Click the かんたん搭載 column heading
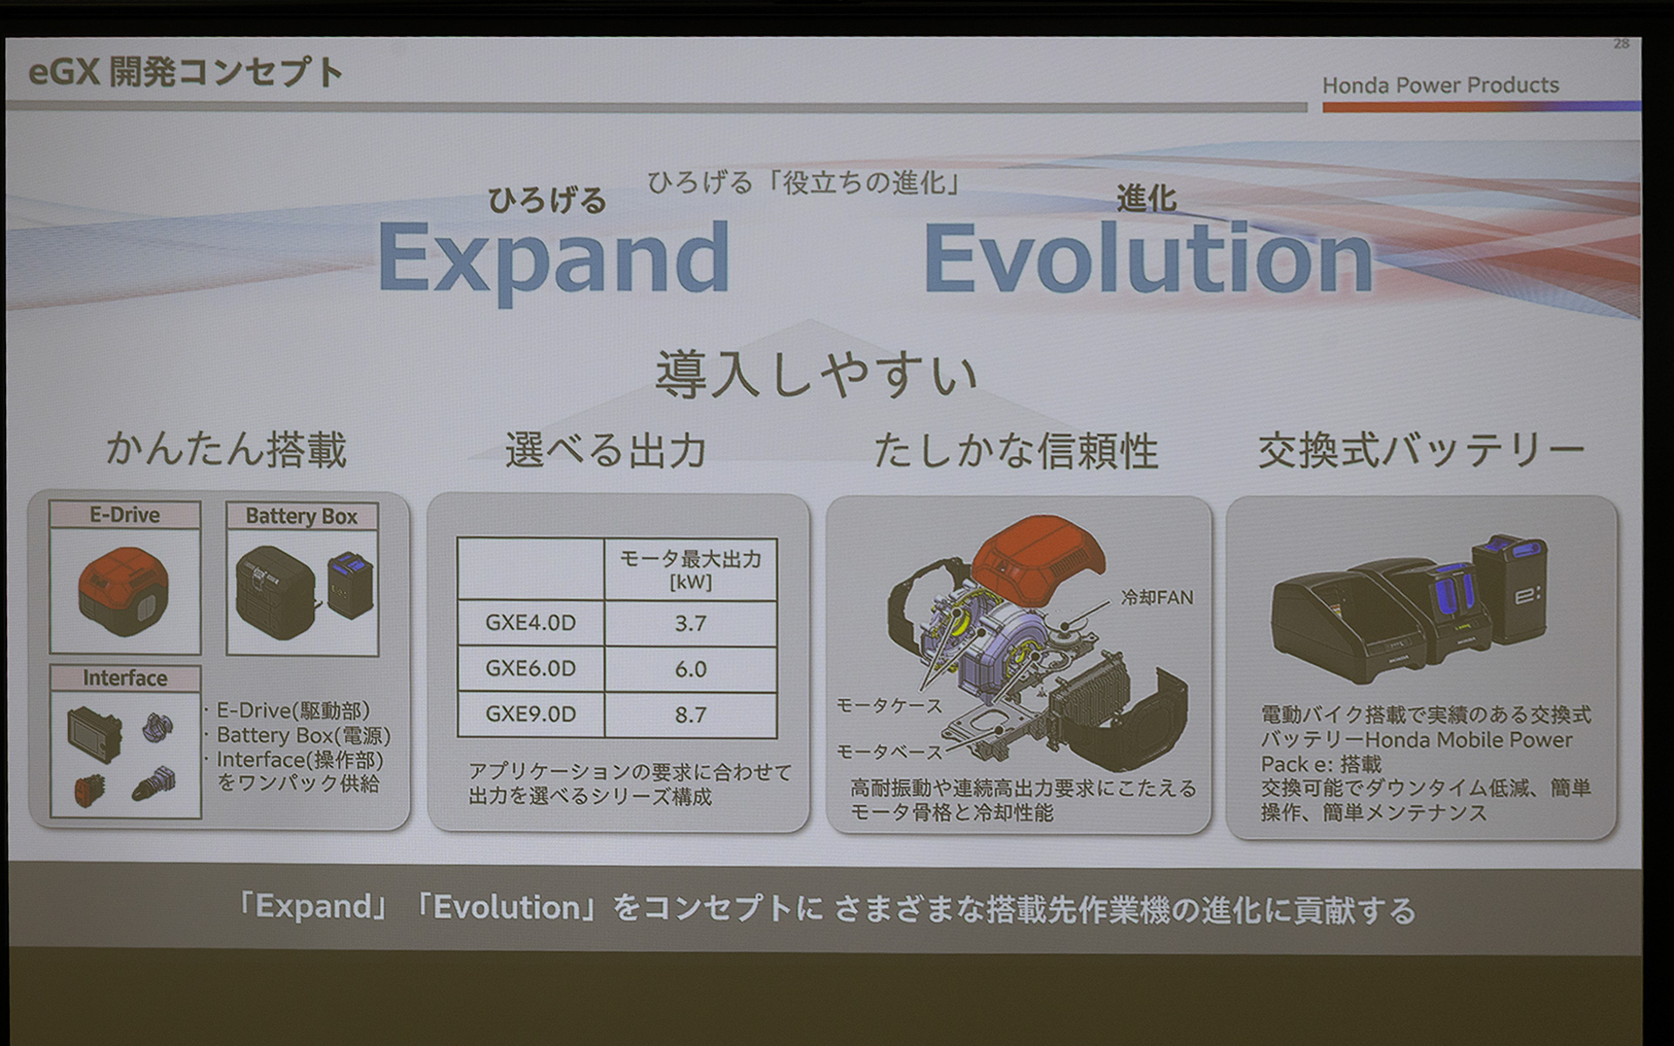Image resolution: width=1674 pixels, height=1046 pixels. point(226,449)
